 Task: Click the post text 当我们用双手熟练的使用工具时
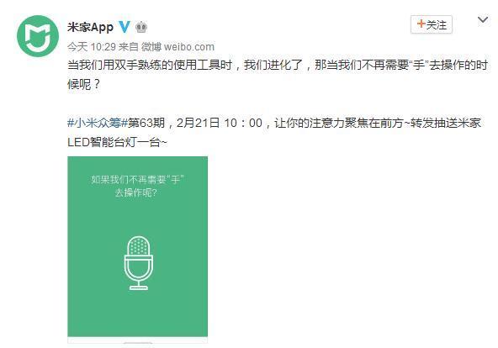[x=150, y=65]
